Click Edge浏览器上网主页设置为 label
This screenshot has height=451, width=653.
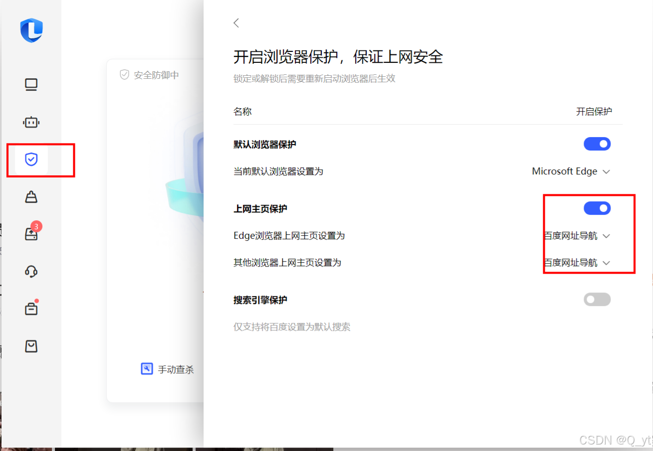[x=289, y=236]
